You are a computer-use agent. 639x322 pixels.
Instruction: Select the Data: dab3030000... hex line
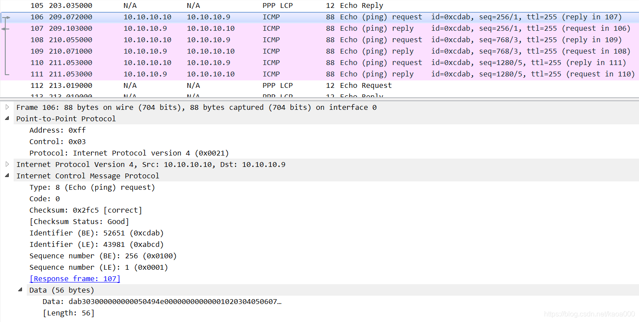click(162, 301)
